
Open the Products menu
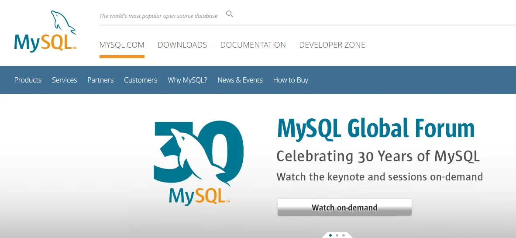tap(28, 80)
